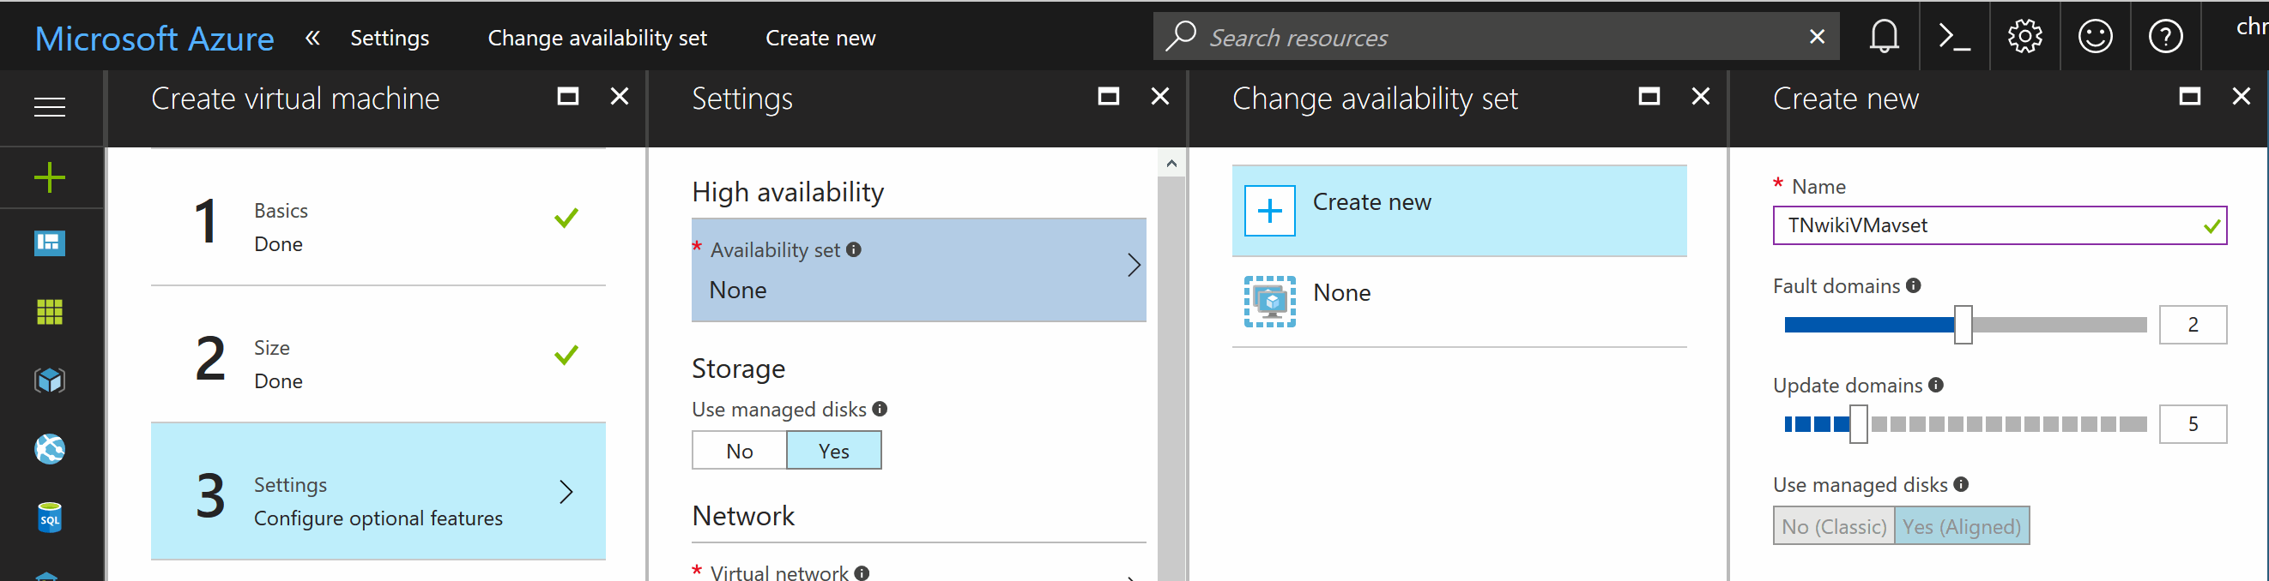The width and height of the screenshot is (2269, 581).
Task: Launch Cloud Shell from the top bar
Action: coord(1955,37)
